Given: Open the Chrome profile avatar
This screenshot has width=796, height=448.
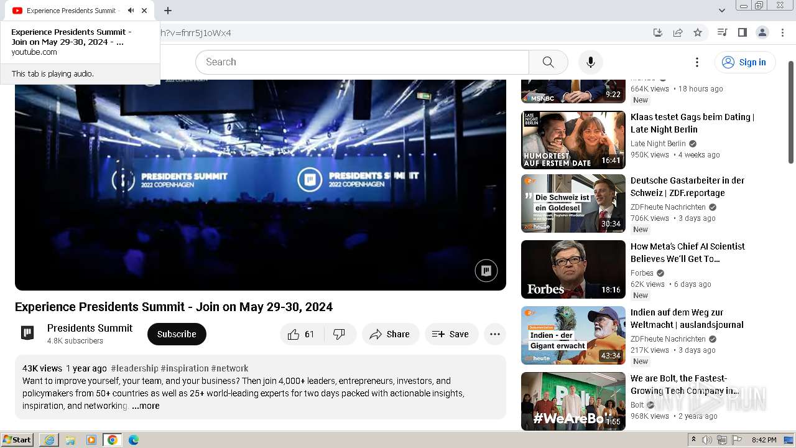Looking at the screenshot, I should tap(762, 33).
